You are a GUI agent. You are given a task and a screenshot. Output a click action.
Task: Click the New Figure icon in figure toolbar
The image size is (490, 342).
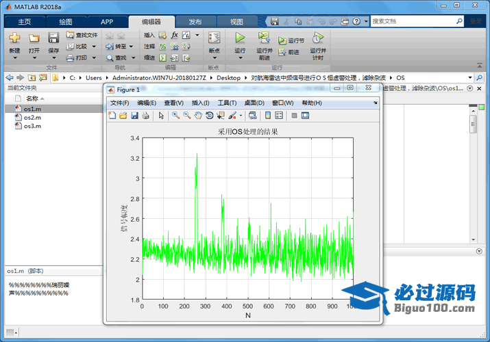click(112, 116)
